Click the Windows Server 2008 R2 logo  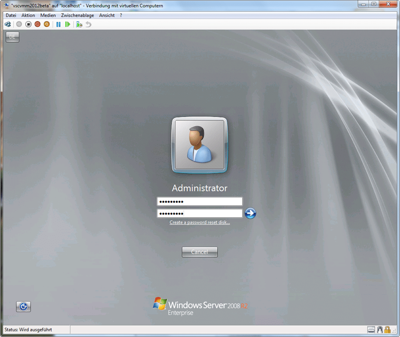pos(200,306)
